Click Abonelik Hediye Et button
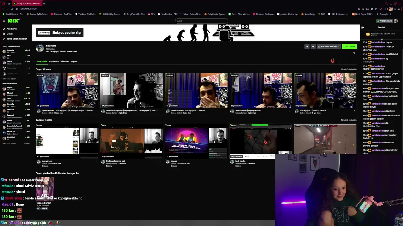The height and width of the screenshot is (226, 403). (329, 46)
